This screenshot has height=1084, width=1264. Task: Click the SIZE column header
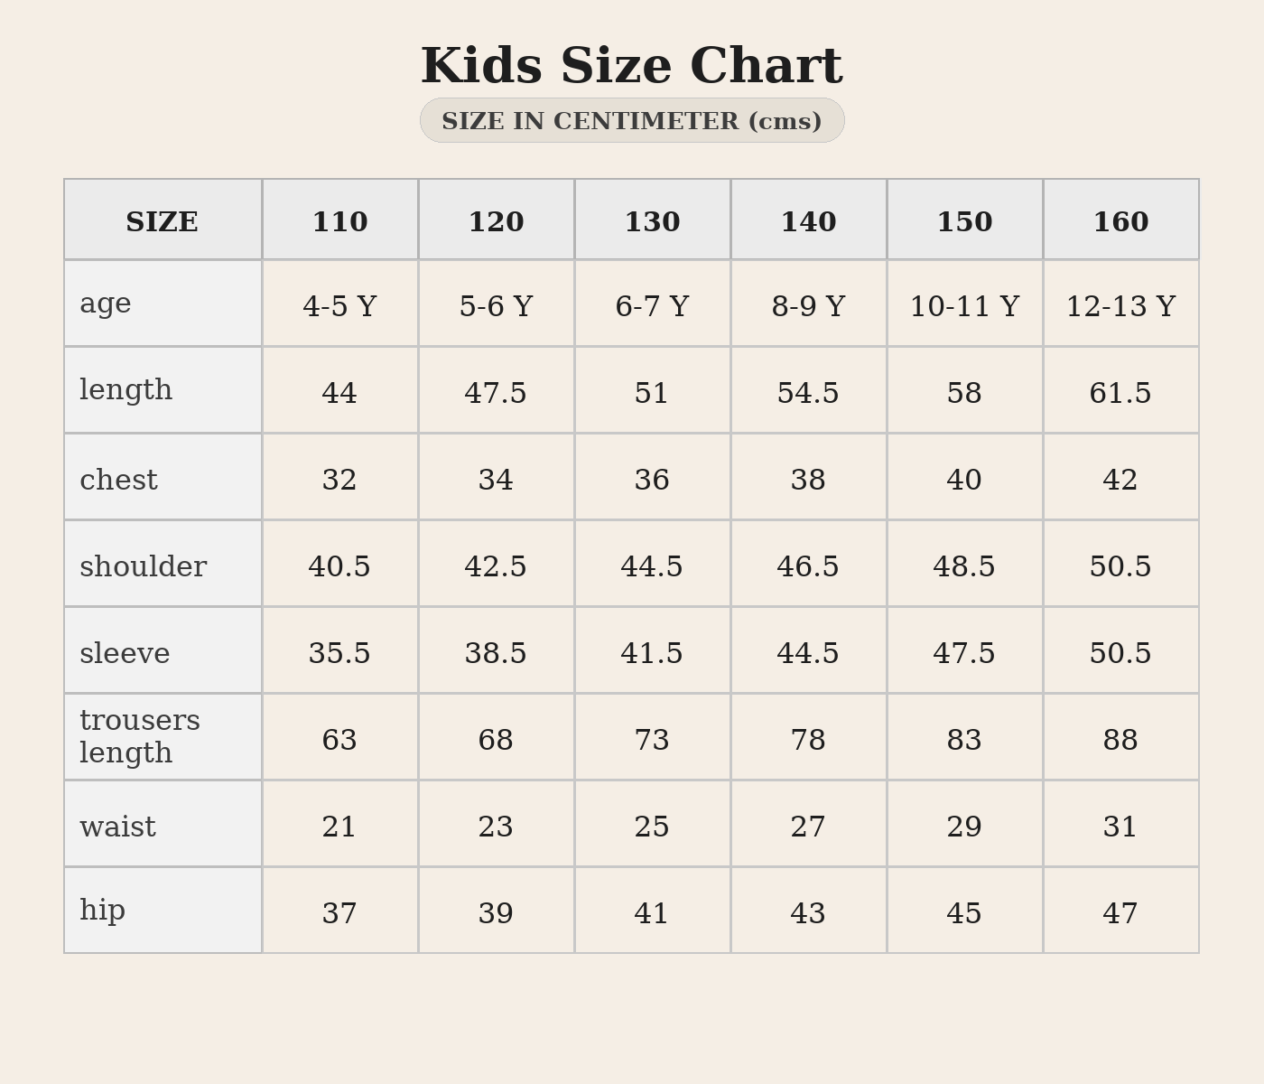click(163, 221)
